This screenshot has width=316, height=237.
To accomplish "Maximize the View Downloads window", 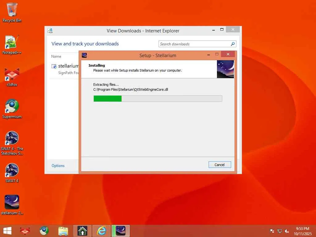I will [x=222, y=29].
